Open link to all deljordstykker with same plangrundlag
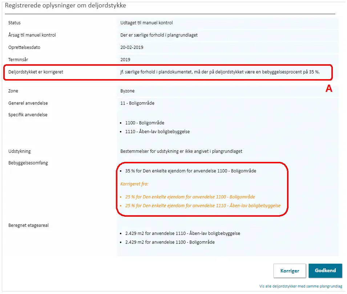 pyautogui.click(x=300, y=286)
